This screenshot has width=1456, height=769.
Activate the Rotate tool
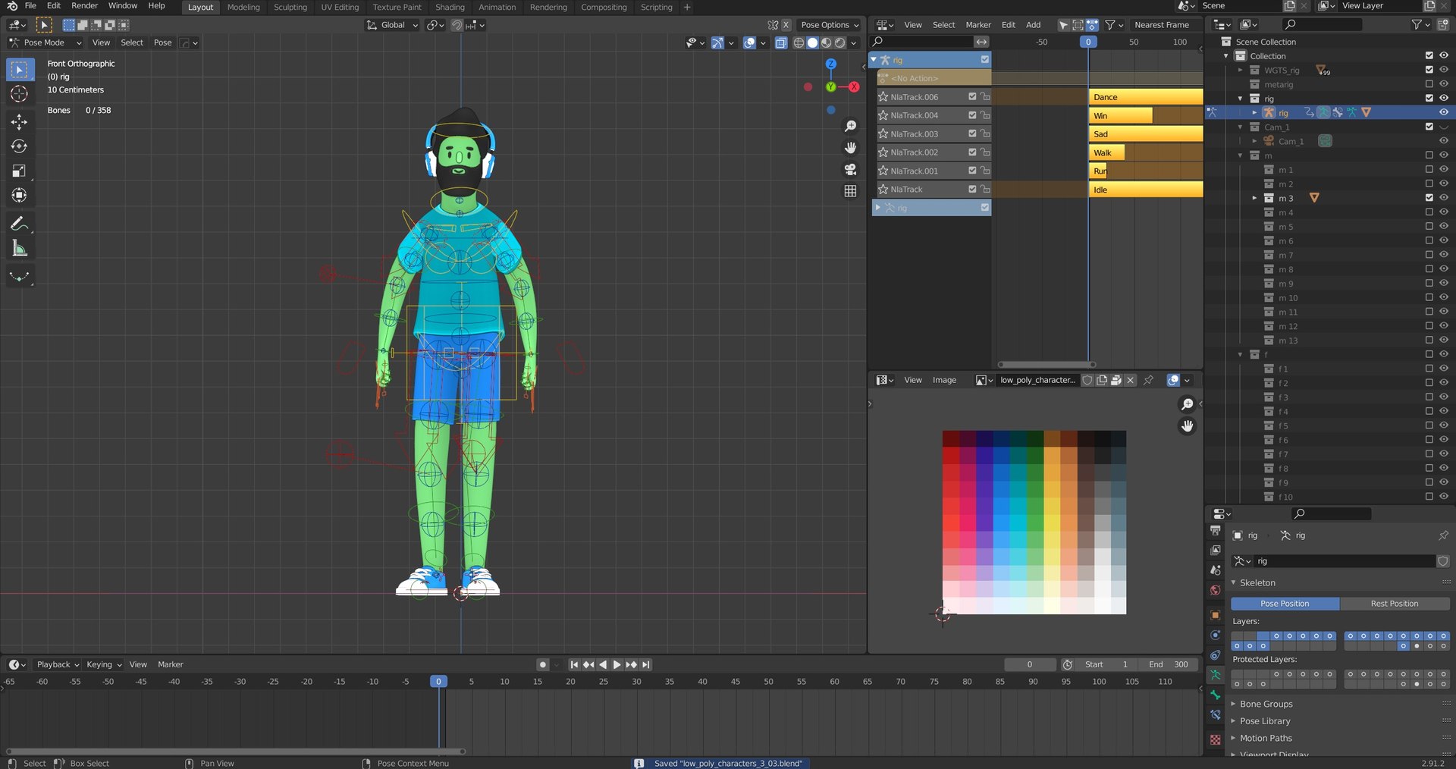pos(20,146)
